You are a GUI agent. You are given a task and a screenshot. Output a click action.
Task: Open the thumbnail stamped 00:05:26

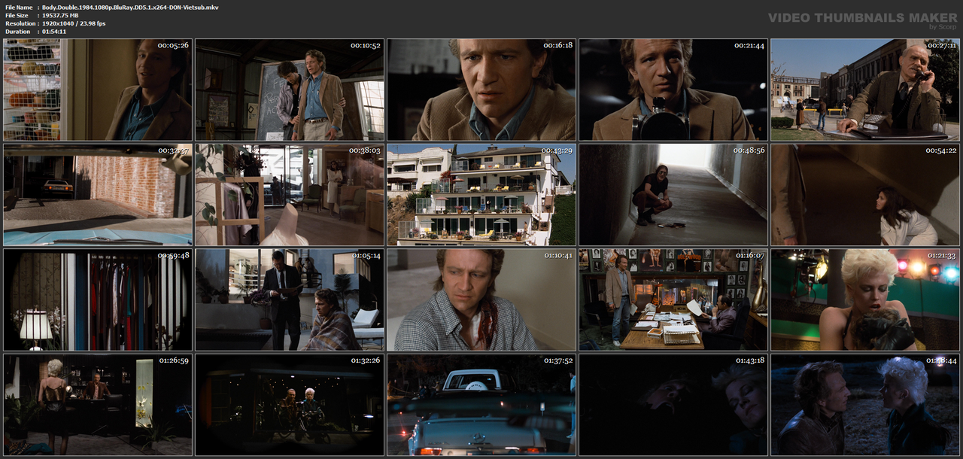click(x=98, y=90)
